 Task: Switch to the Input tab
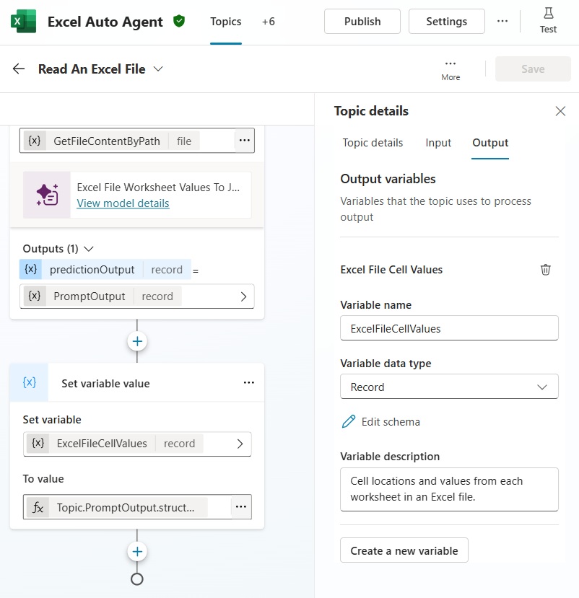tap(438, 143)
